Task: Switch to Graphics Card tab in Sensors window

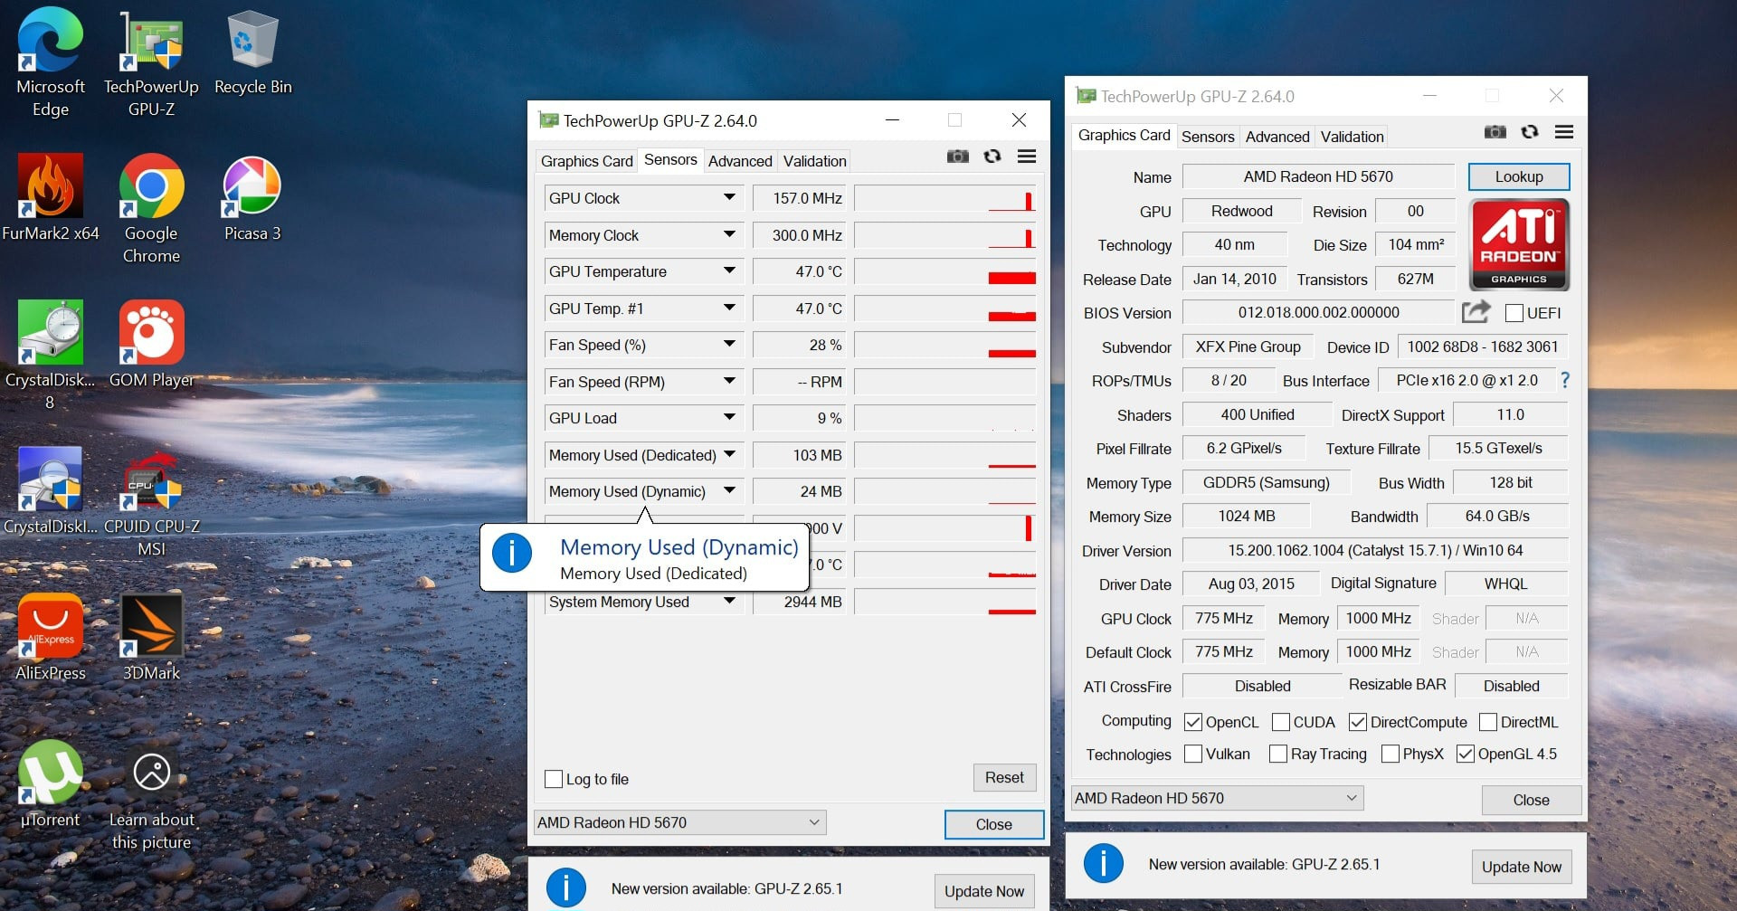Action: [x=586, y=161]
